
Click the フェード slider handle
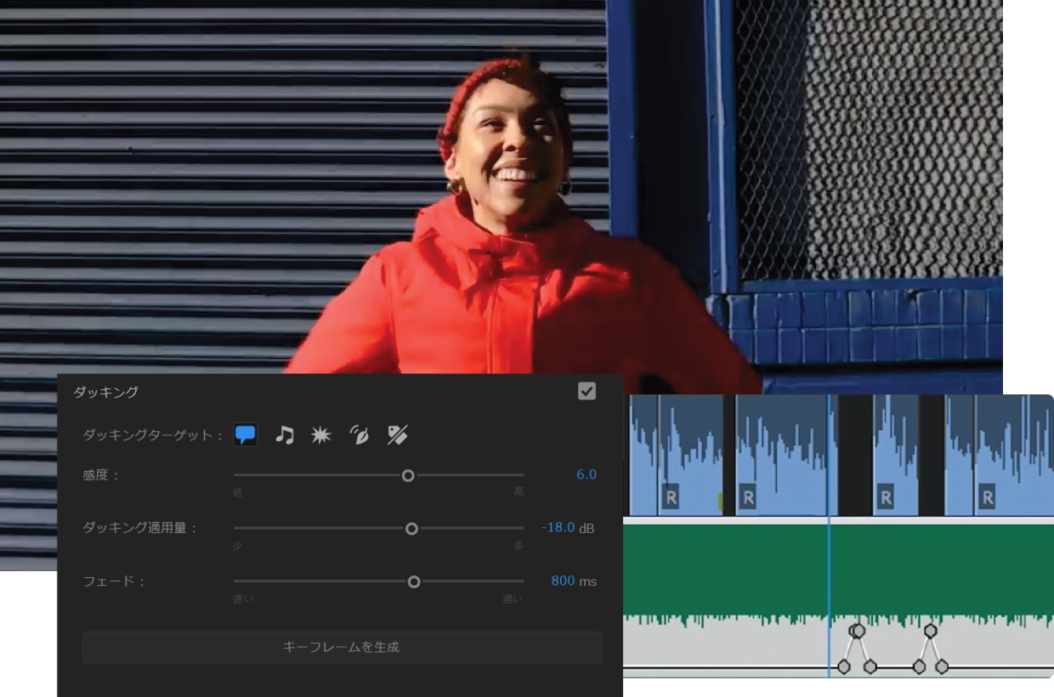[414, 582]
